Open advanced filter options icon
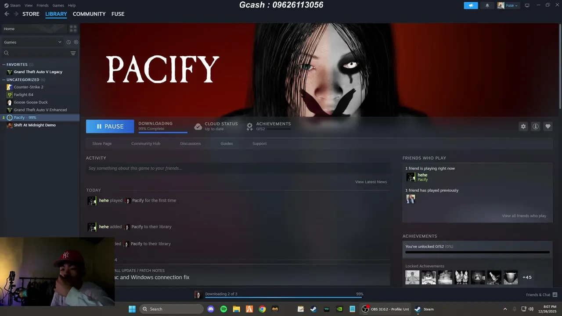 (x=73, y=53)
